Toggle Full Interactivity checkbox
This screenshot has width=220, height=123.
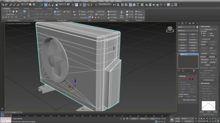[x=203, y=80]
